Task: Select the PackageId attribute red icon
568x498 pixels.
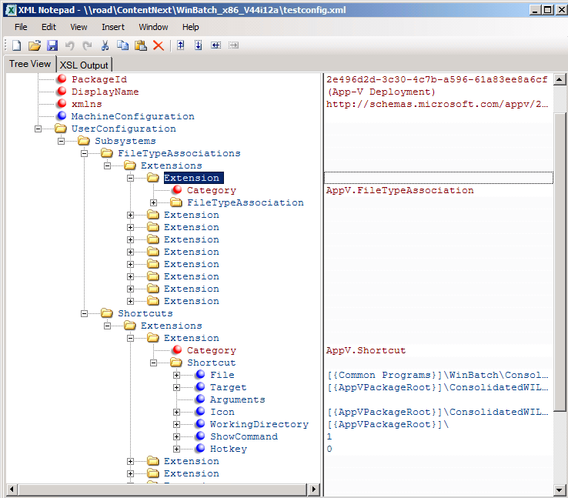Action: click(62, 79)
